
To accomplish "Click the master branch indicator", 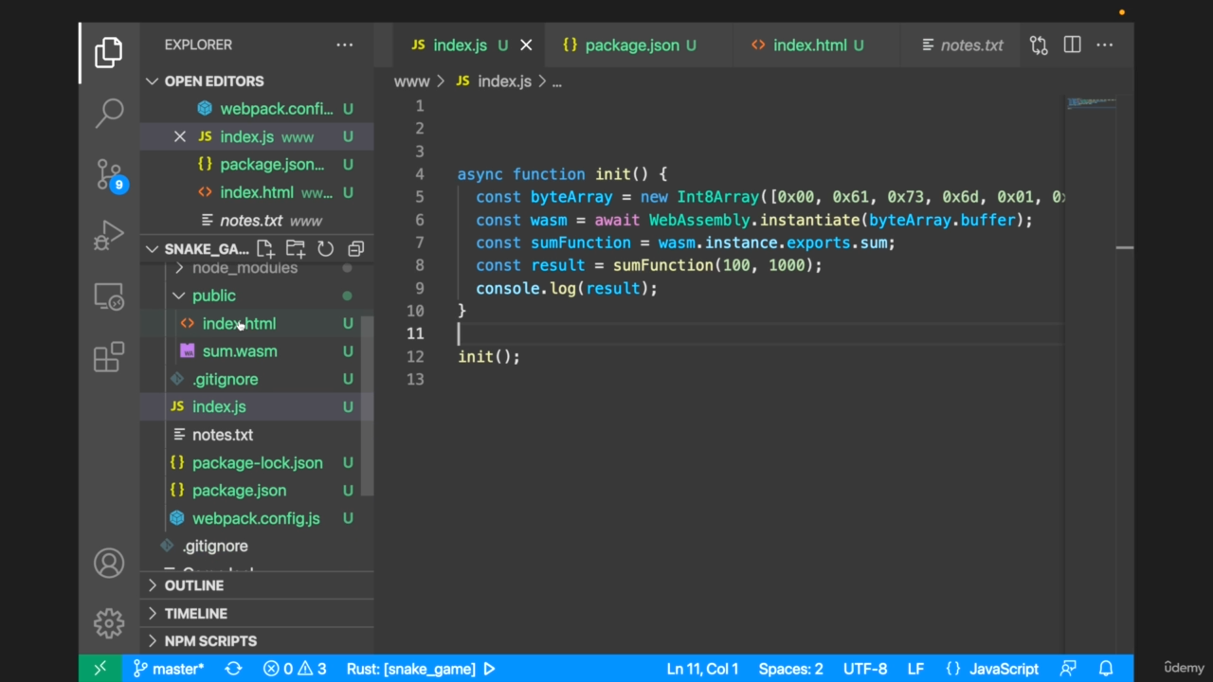I will 169,669.
